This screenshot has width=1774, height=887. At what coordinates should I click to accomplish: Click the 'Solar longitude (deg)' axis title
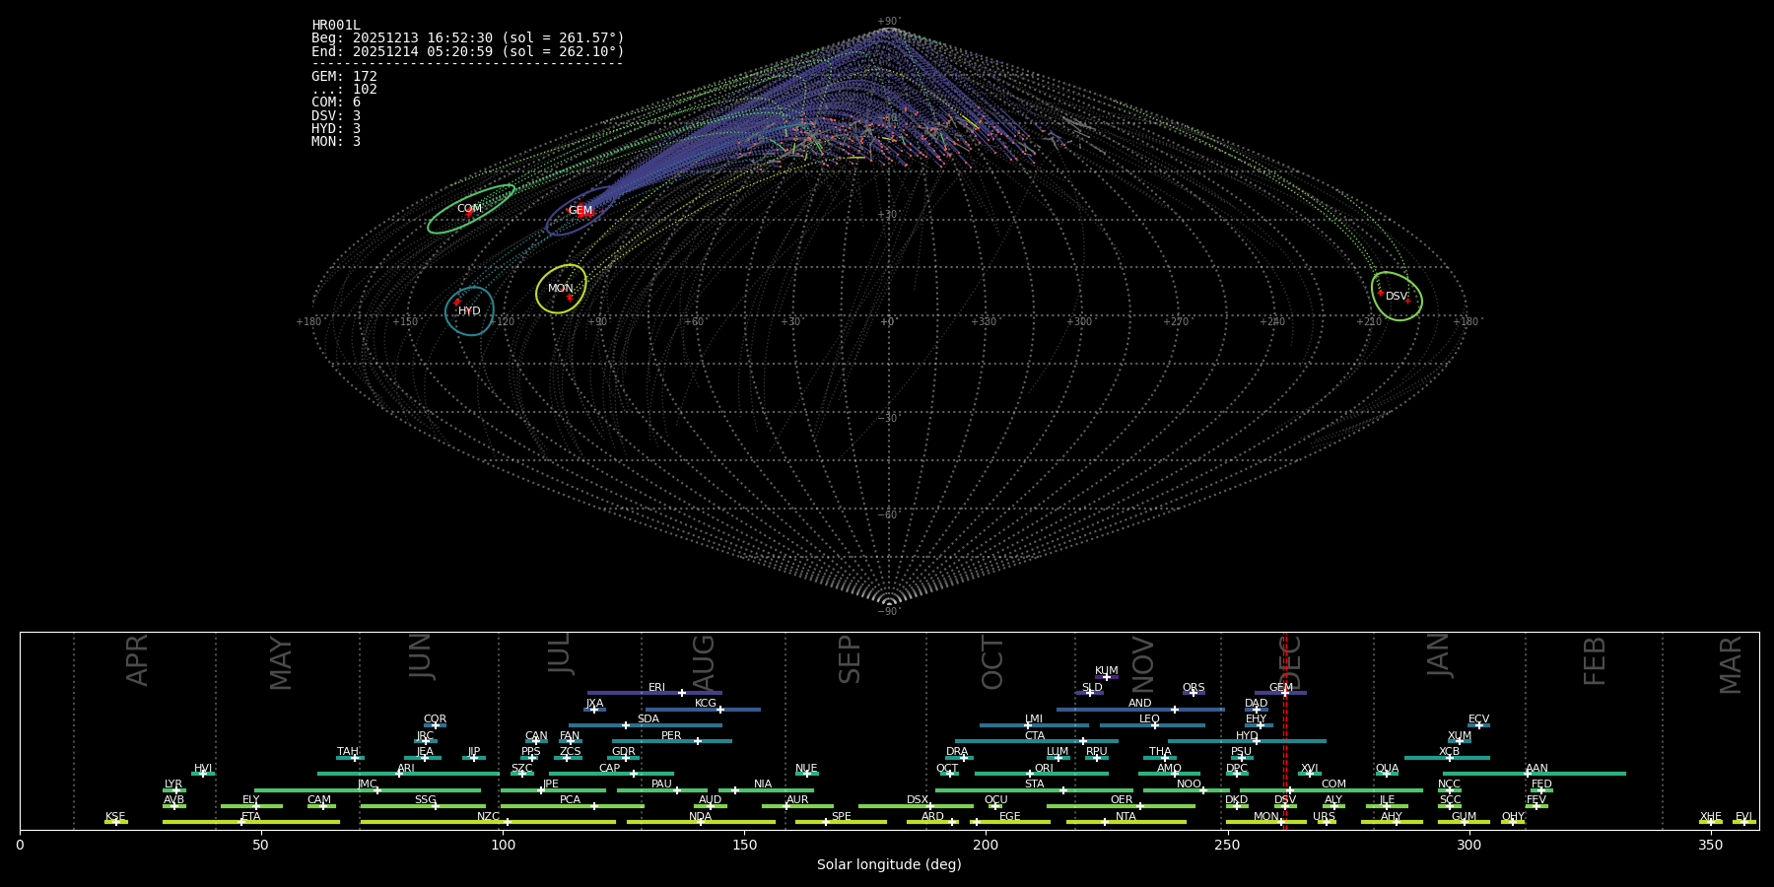[x=889, y=865]
